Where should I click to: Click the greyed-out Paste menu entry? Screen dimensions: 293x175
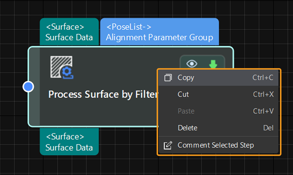pyautogui.click(x=186, y=111)
